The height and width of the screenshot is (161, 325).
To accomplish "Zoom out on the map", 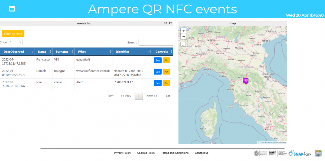I will [x=184, y=36].
